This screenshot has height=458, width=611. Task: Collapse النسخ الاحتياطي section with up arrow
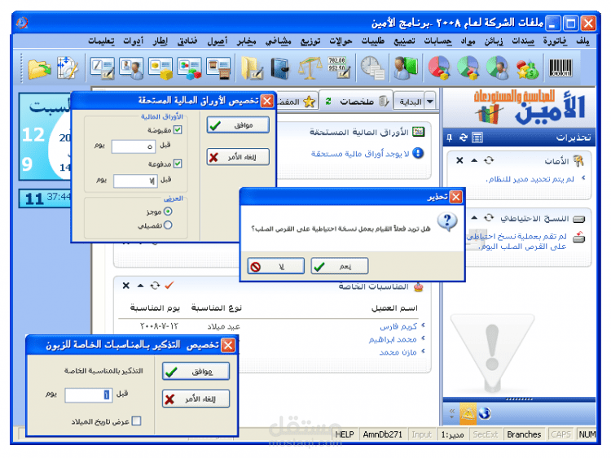pos(474,218)
